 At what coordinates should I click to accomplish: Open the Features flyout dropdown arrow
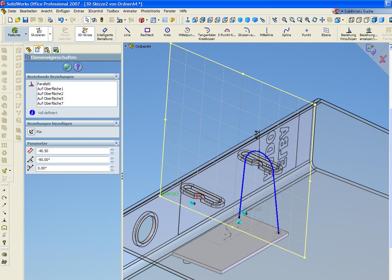pos(26,34)
